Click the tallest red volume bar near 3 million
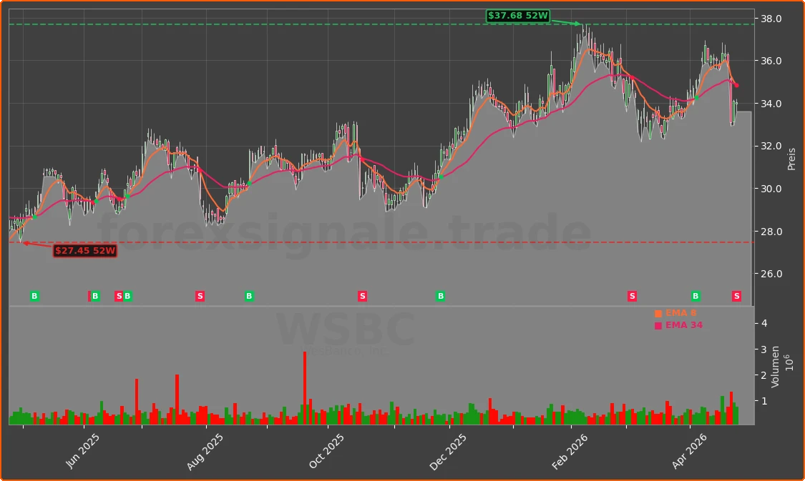The height and width of the screenshot is (481, 805). pos(305,388)
